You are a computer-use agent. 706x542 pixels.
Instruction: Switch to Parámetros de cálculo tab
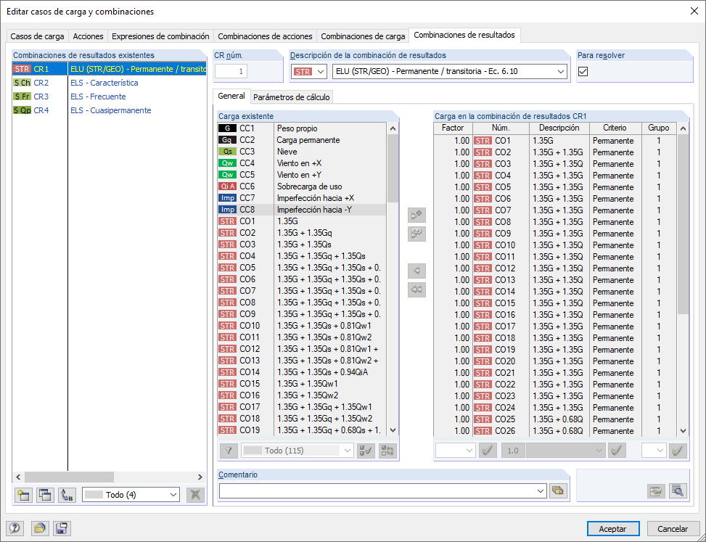pos(291,97)
